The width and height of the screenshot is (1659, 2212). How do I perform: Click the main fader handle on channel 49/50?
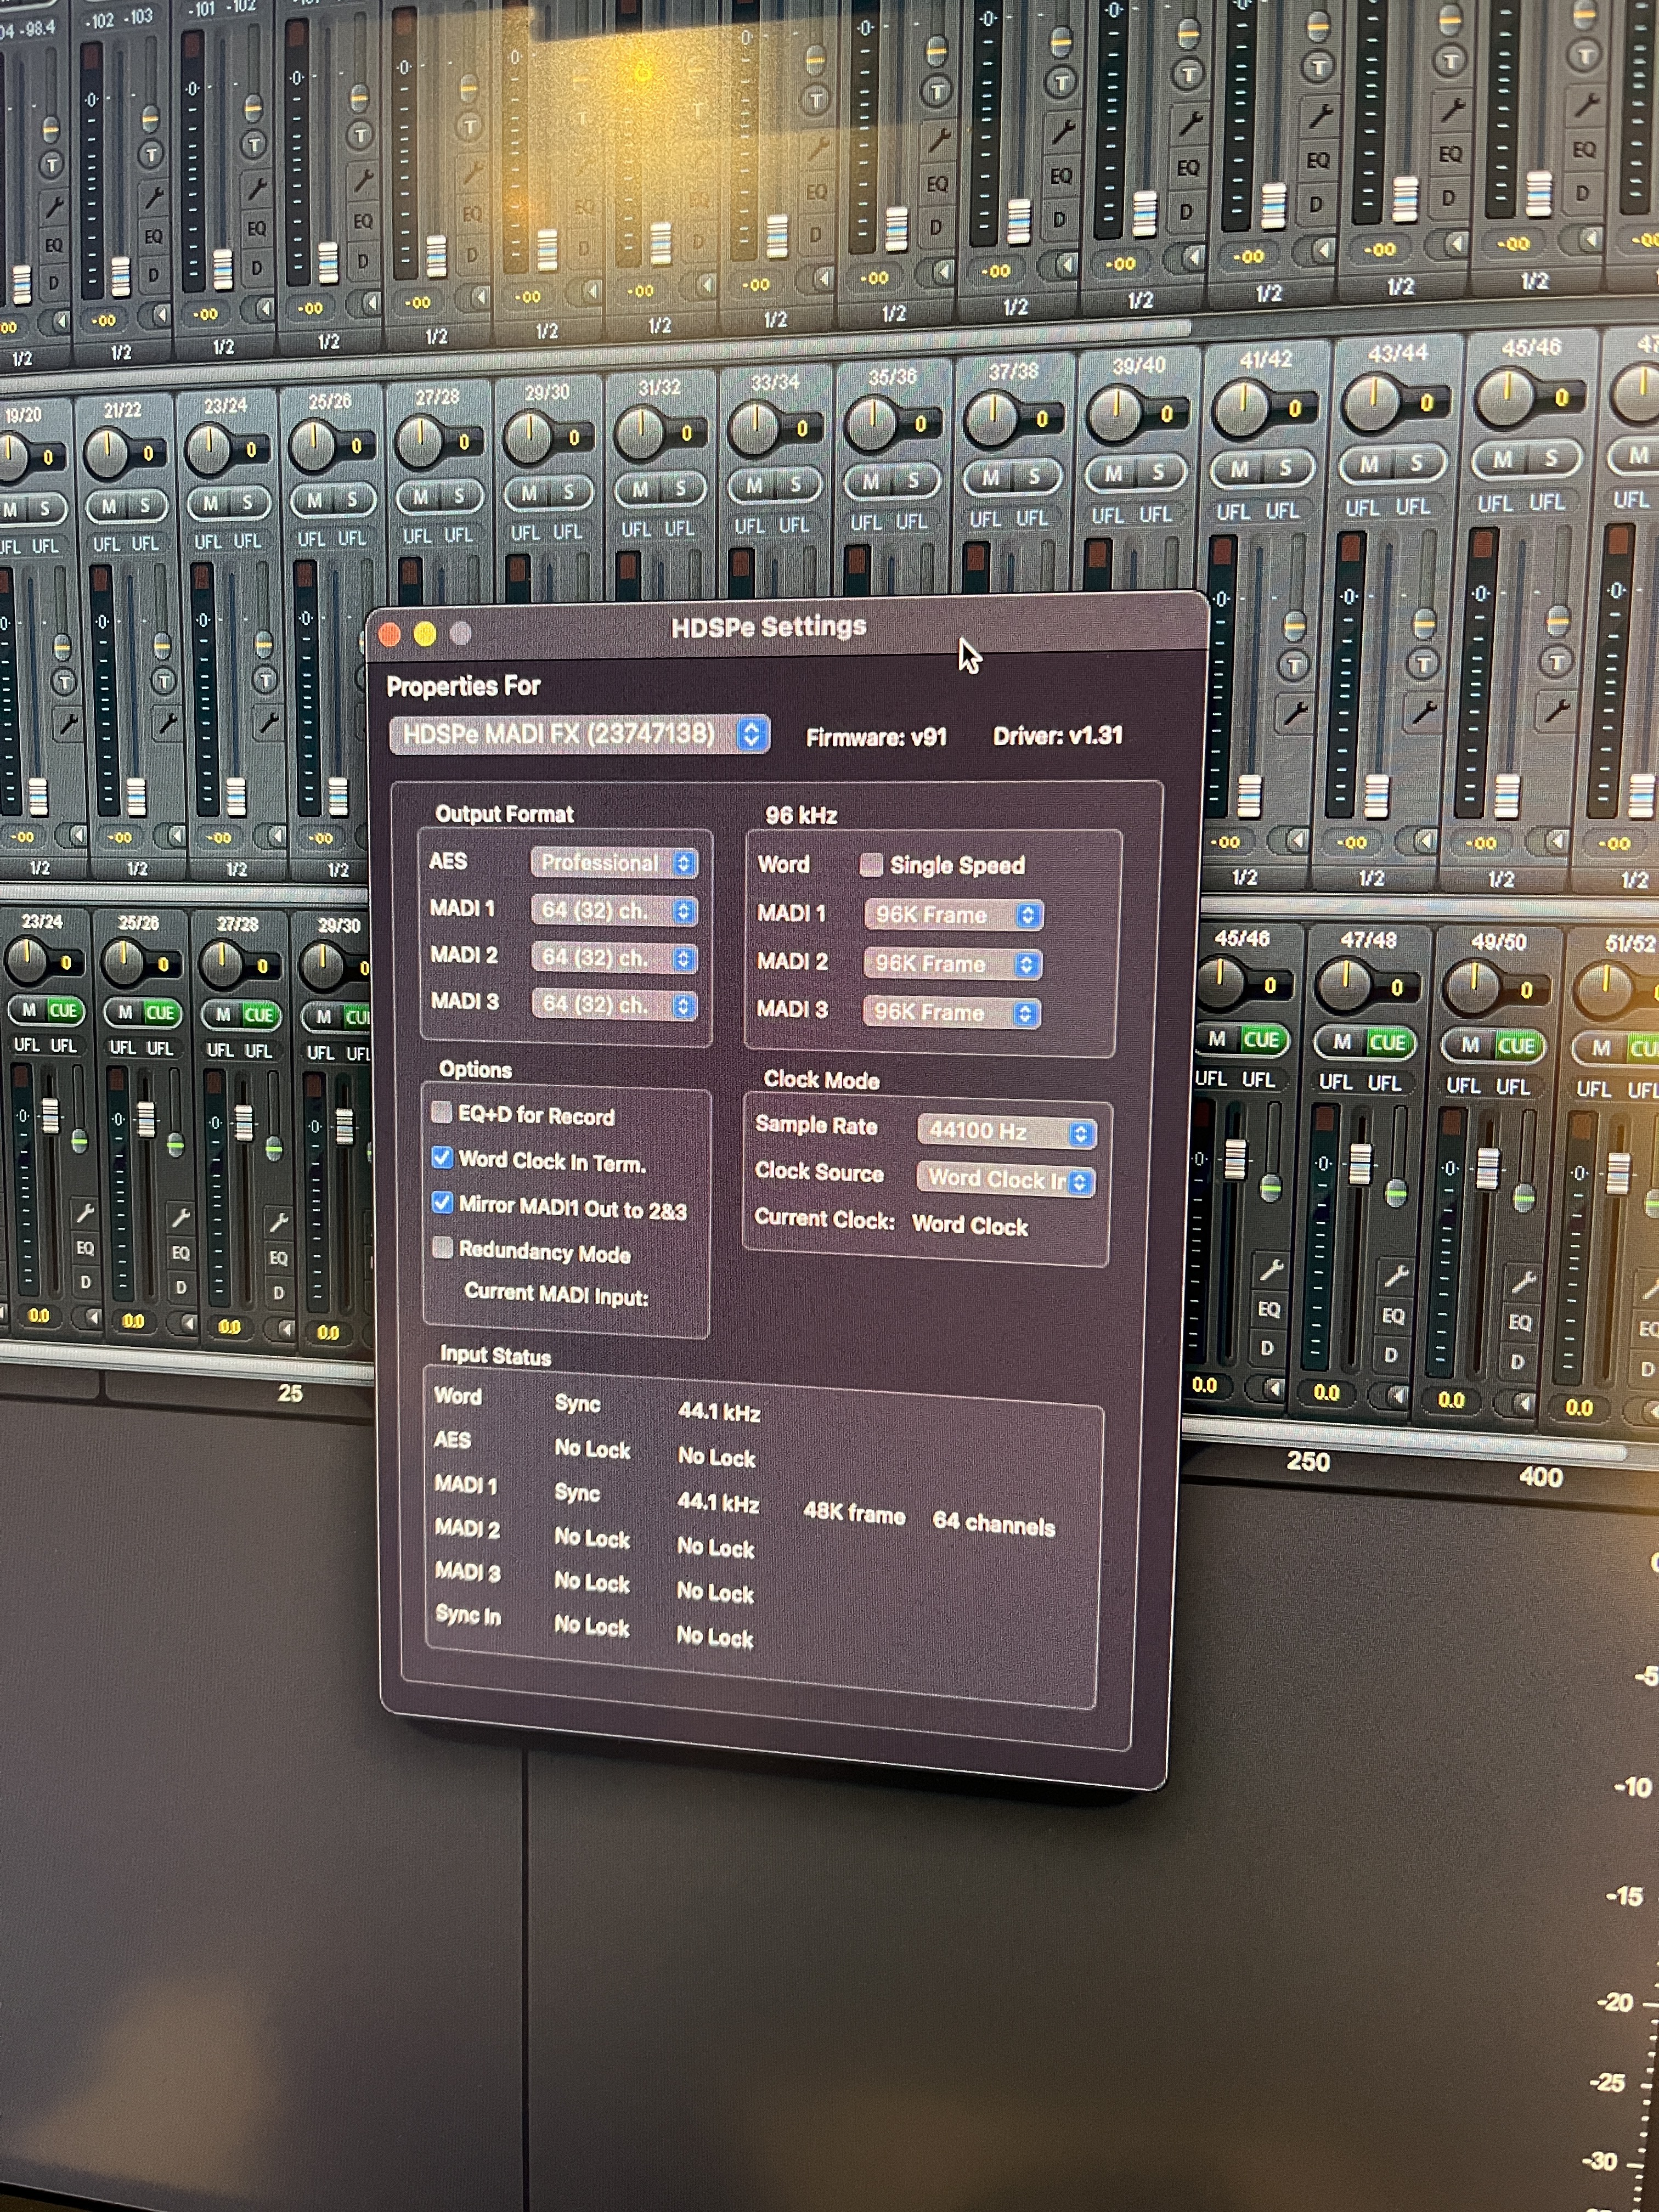(x=1488, y=1169)
